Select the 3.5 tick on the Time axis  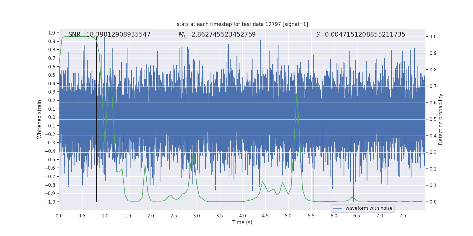click(220, 216)
